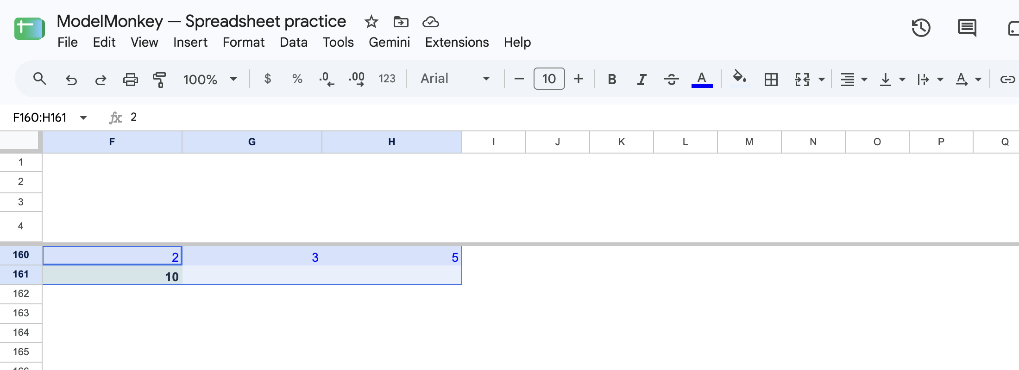Select column K header
1019x370 pixels.
(622, 142)
